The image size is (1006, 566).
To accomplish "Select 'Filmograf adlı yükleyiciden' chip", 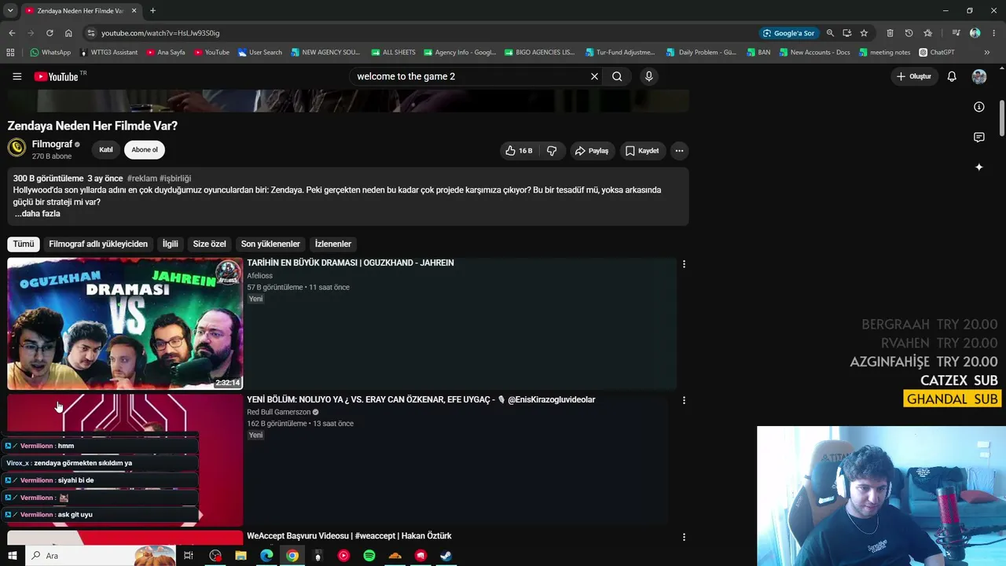I will pyautogui.click(x=98, y=244).
